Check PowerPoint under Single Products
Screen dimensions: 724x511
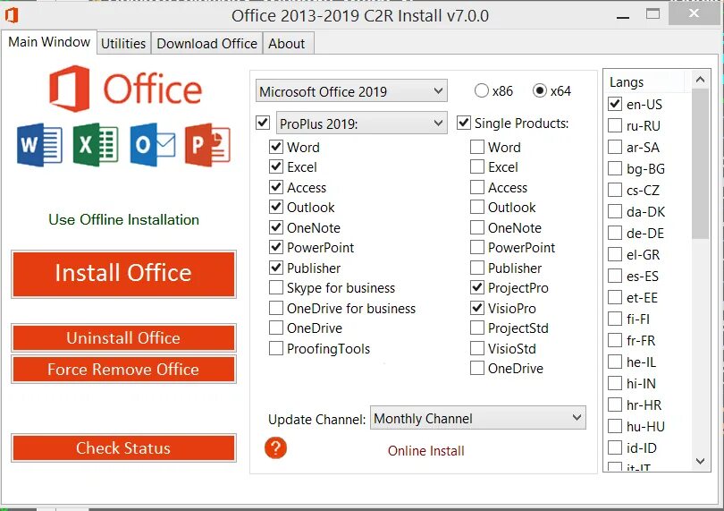(477, 247)
